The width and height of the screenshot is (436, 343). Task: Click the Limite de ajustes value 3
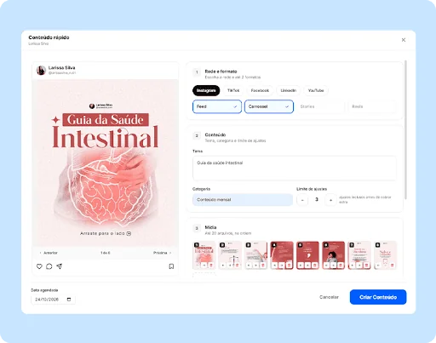[x=317, y=200]
